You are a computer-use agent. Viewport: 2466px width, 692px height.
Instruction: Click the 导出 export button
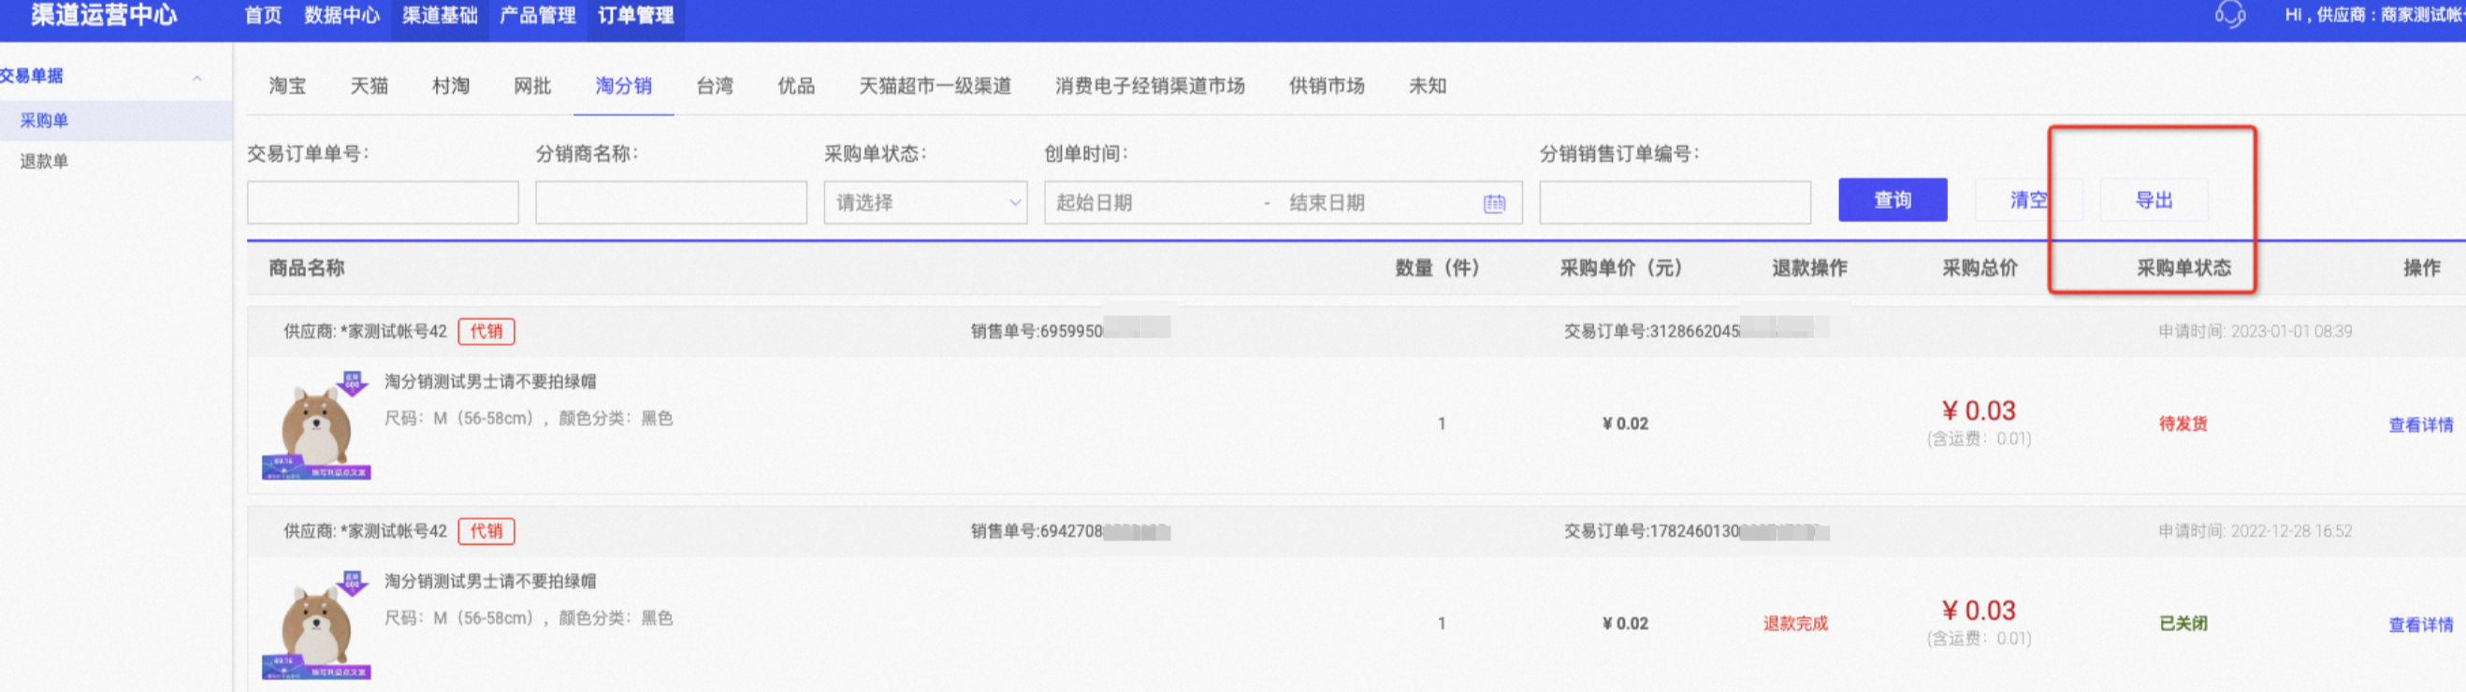coord(2154,200)
